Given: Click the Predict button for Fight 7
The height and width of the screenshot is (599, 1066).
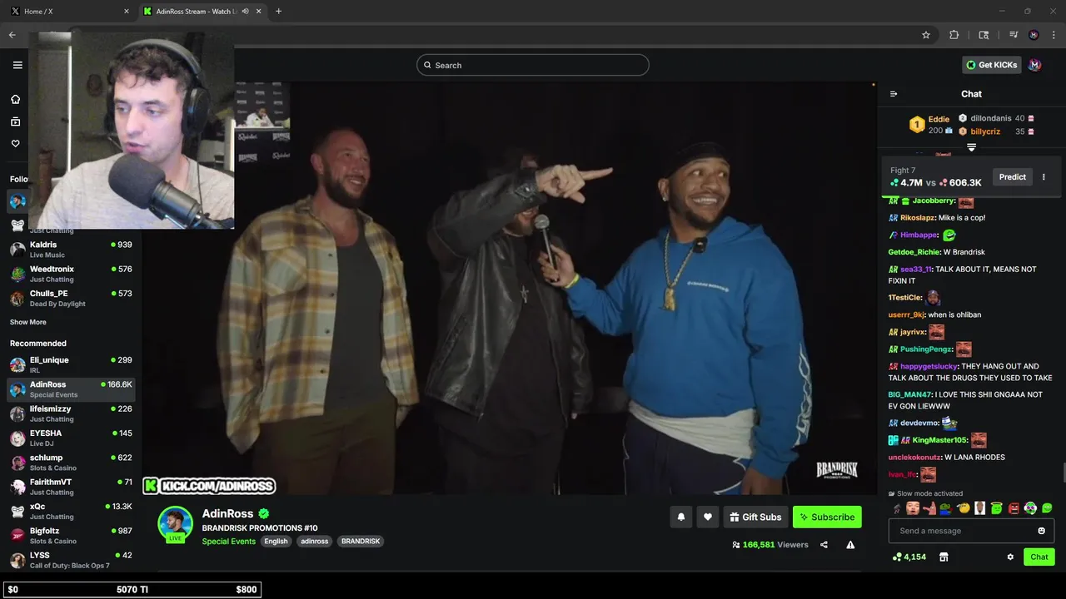Looking at the screenshot, I should click(x=1013, y=177).
